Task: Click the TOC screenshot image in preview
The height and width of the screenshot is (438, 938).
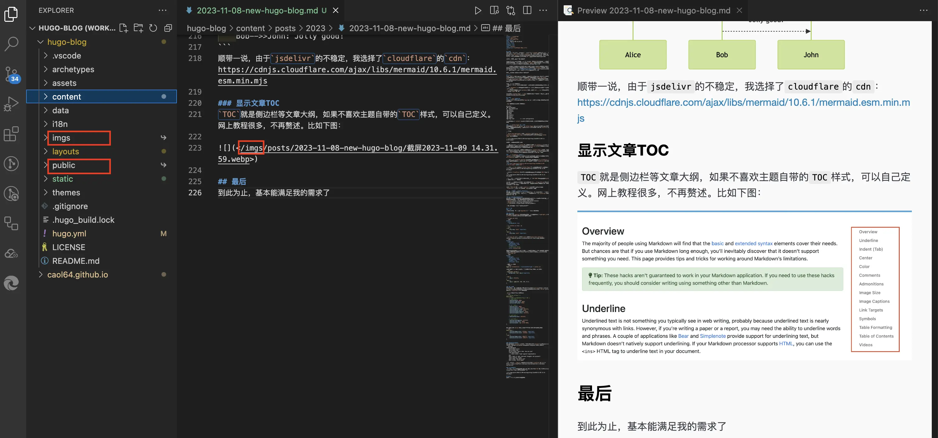Action: tap(744, 286)
